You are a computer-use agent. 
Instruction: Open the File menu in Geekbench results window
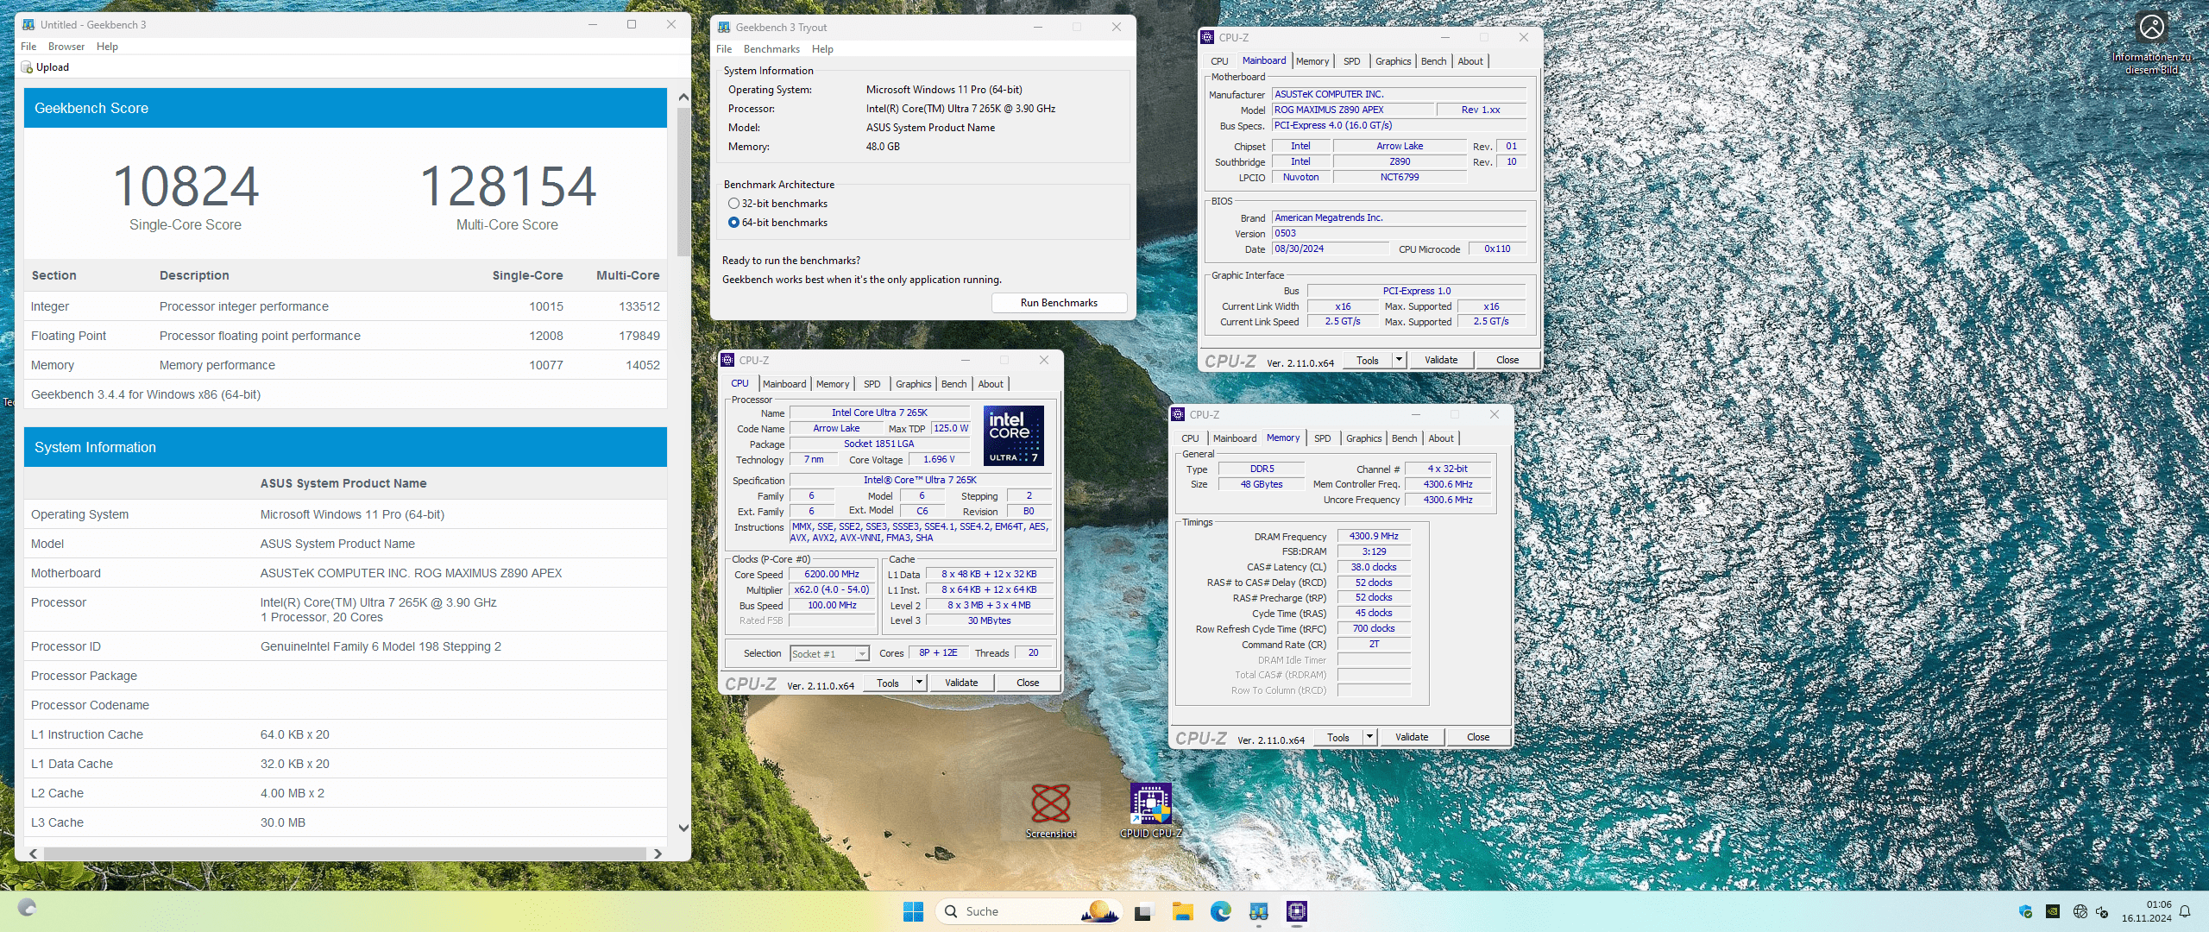click(28, 47)
